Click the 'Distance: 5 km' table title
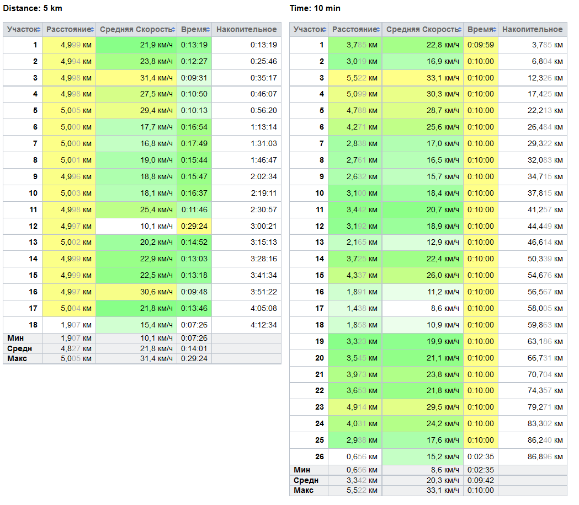 coord(31,8)
